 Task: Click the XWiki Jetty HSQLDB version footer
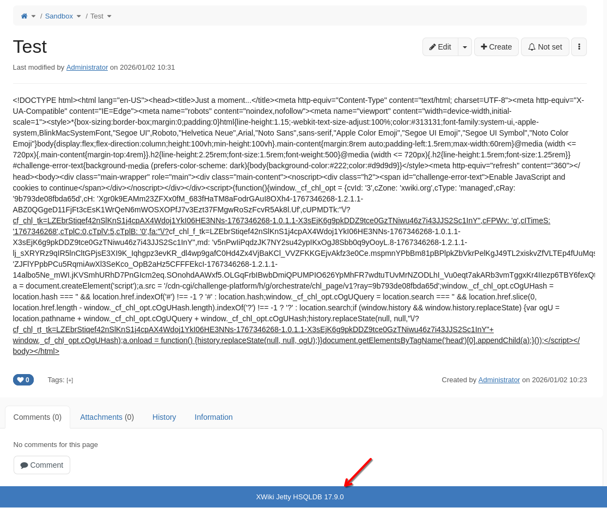(x=300, y=497)
